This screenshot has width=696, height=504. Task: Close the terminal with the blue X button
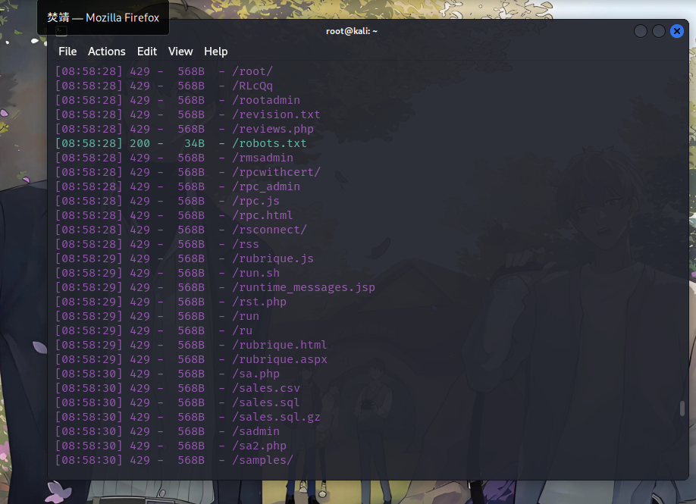point(676,31)
